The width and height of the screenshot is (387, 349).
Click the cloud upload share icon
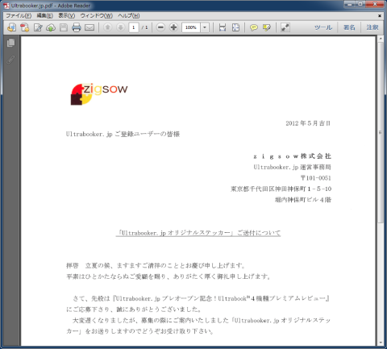tap(51, 27)
